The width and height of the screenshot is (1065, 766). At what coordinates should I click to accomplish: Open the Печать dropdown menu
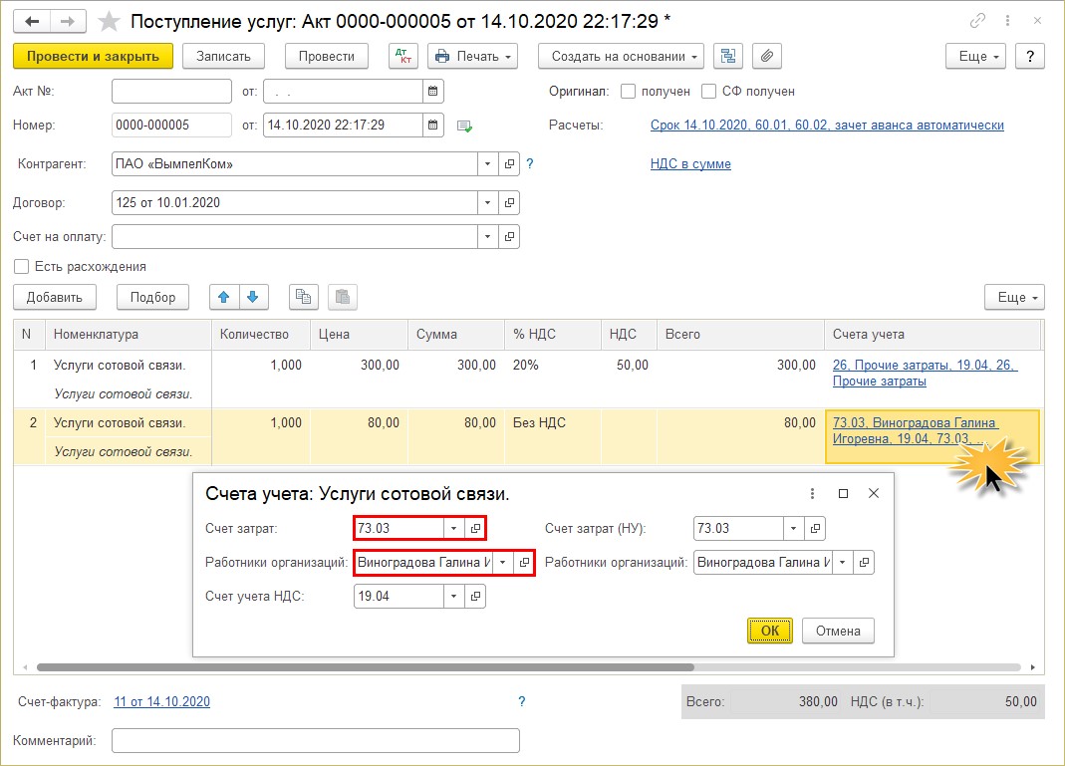pyautogui.click(x=473, y=57)
